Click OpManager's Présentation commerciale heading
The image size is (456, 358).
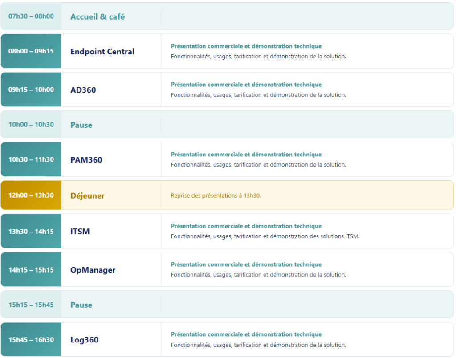[x=246, y=264]
